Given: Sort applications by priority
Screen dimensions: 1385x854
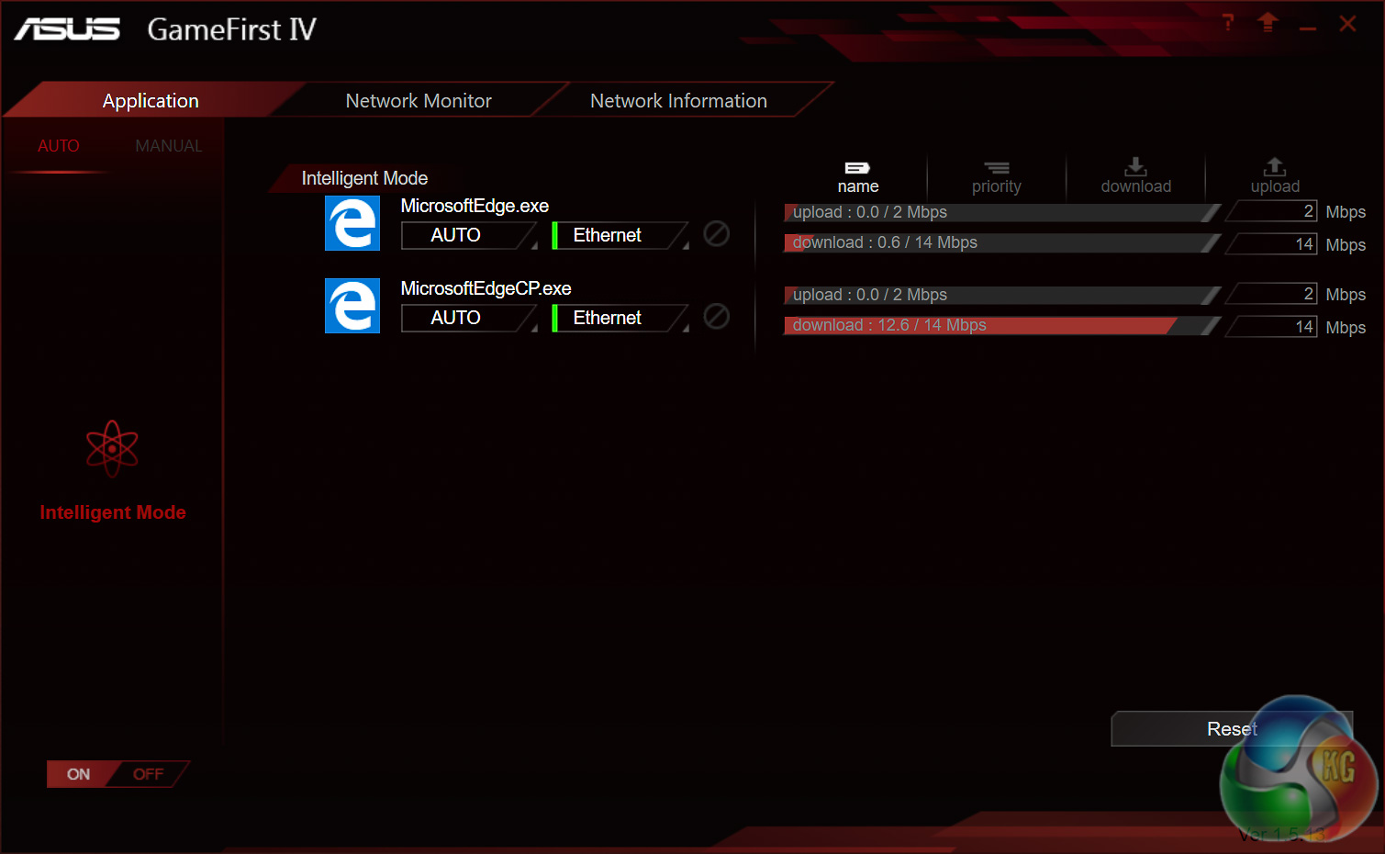Looking at the screenshot, I should (x=997, y=177).
